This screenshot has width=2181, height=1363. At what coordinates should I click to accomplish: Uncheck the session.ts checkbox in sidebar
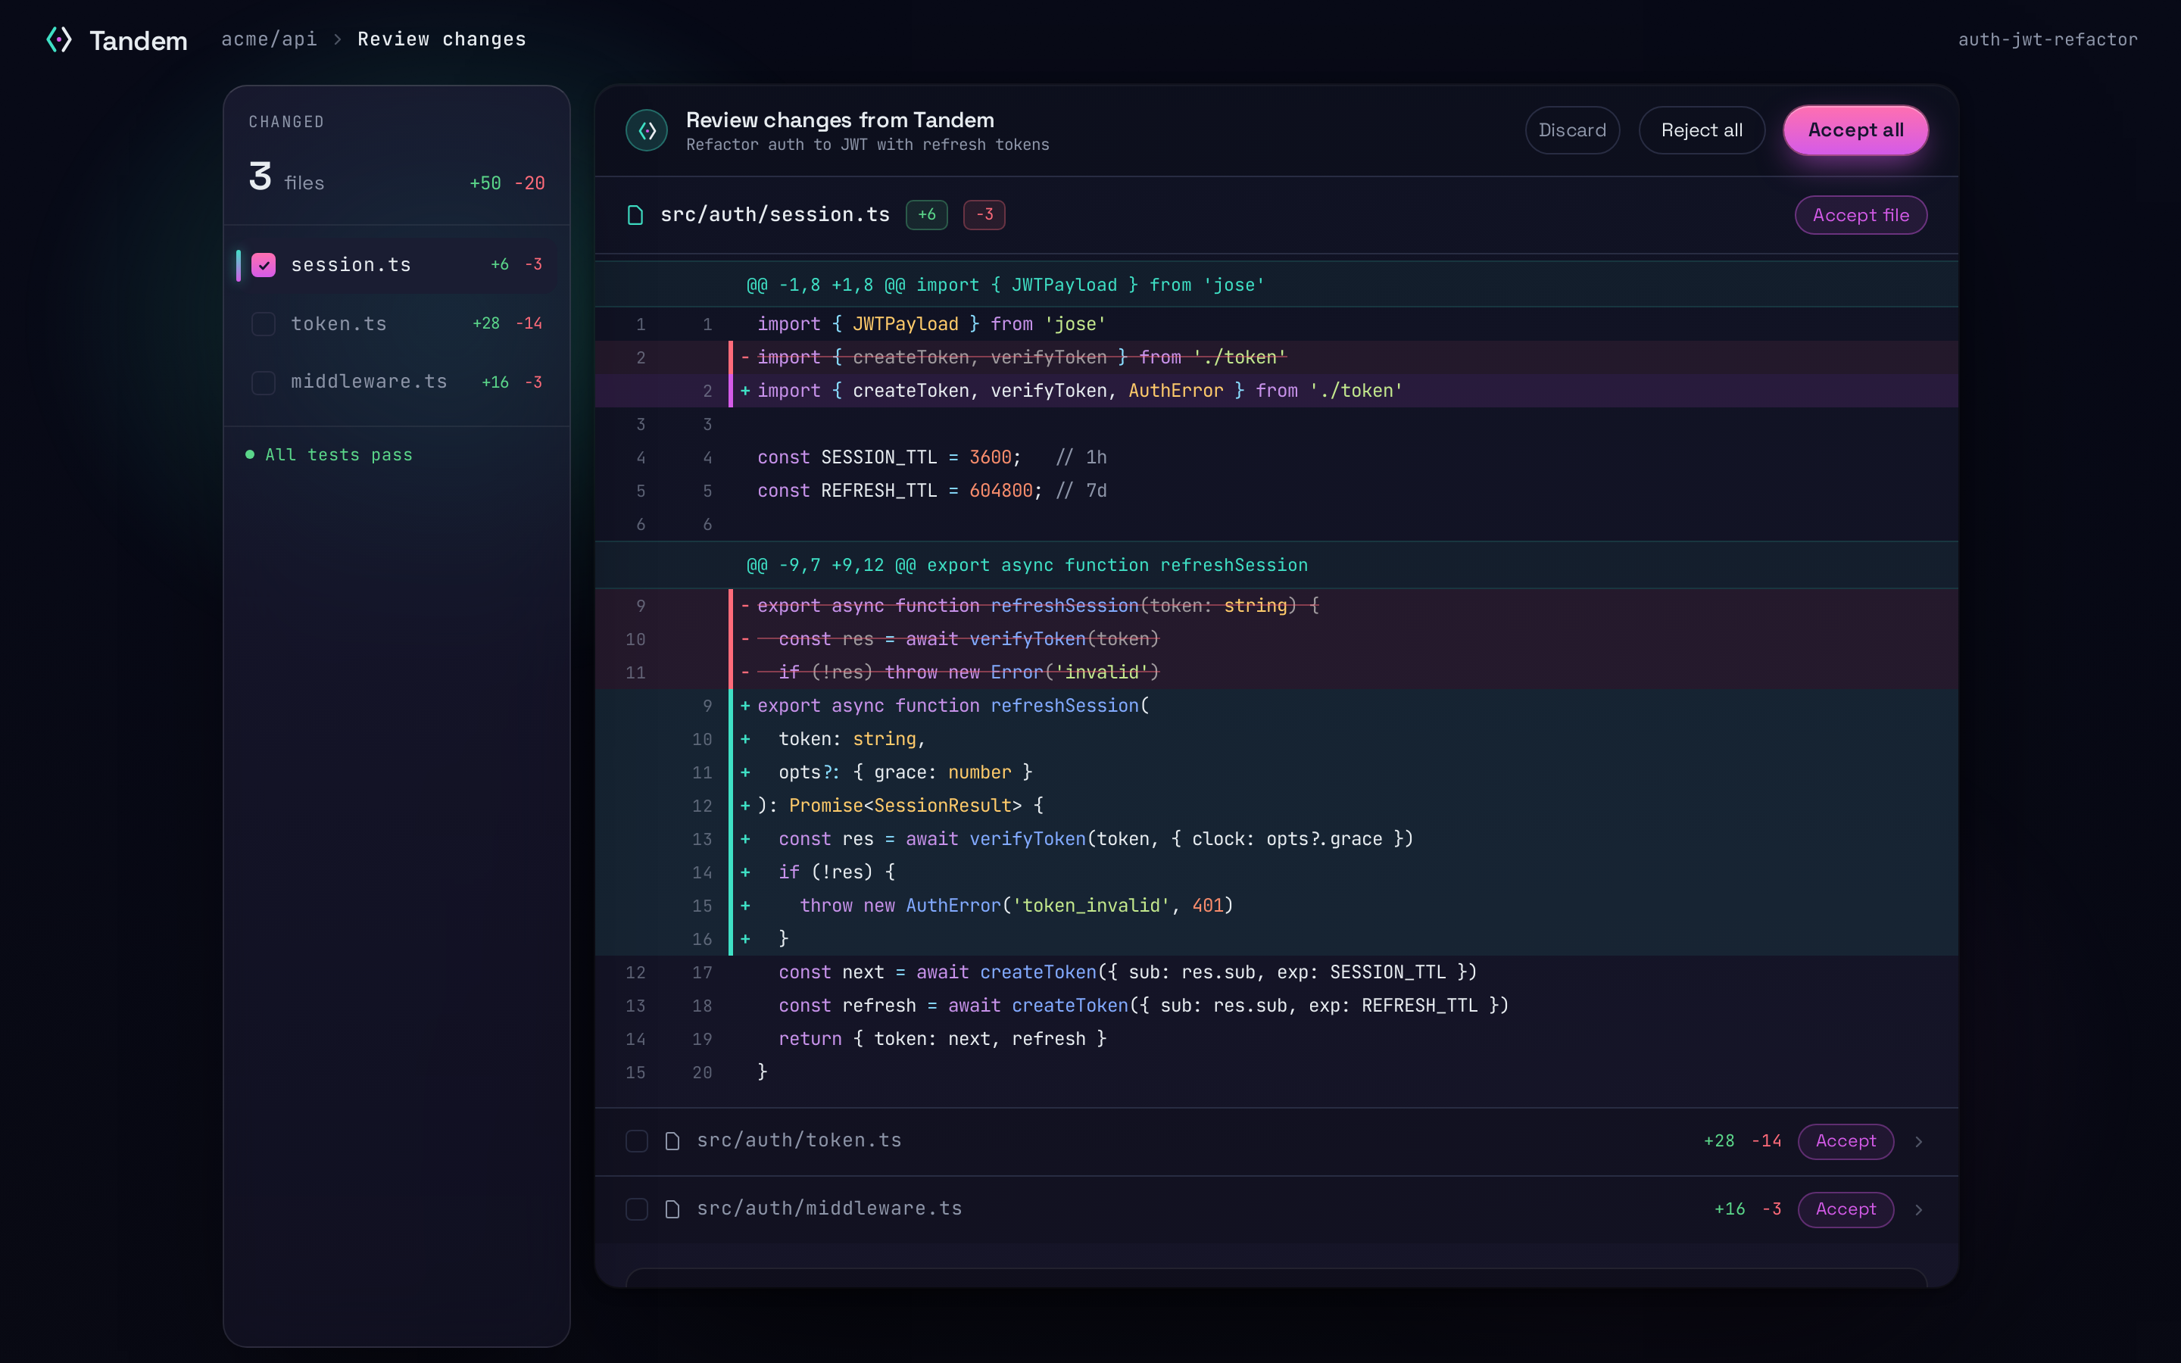click(264, 265)
